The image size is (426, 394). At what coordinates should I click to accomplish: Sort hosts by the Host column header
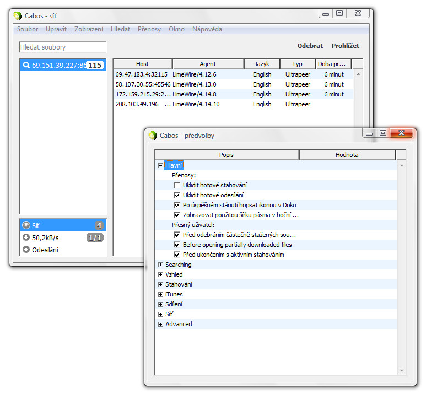[x=143, y=64]
